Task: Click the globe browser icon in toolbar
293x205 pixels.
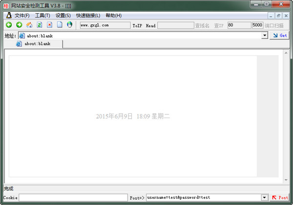Action: 69,25
